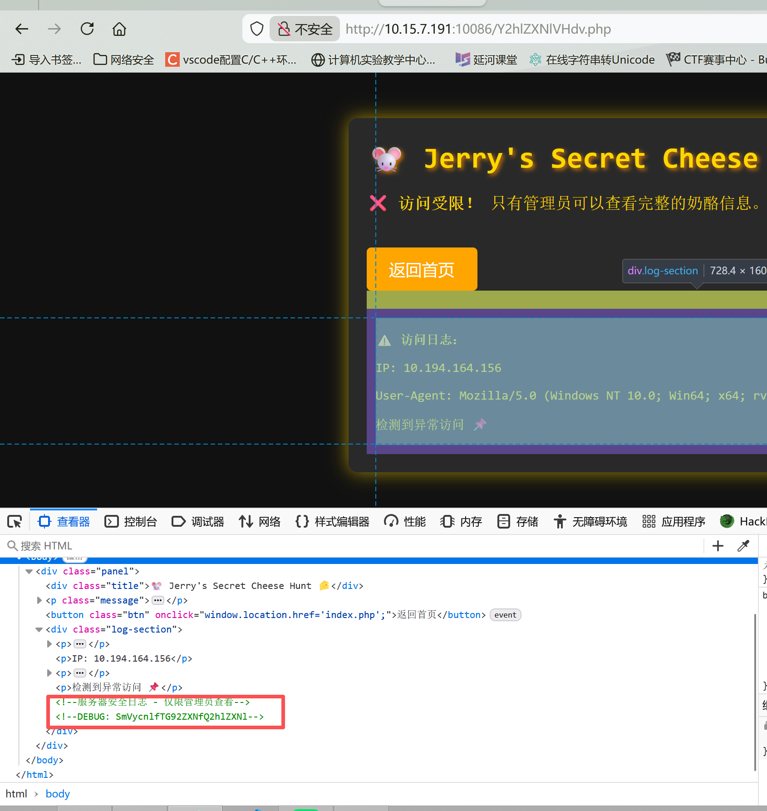Activate the element picker tool
The image size is (767, 811).
(x=15, y=522)
